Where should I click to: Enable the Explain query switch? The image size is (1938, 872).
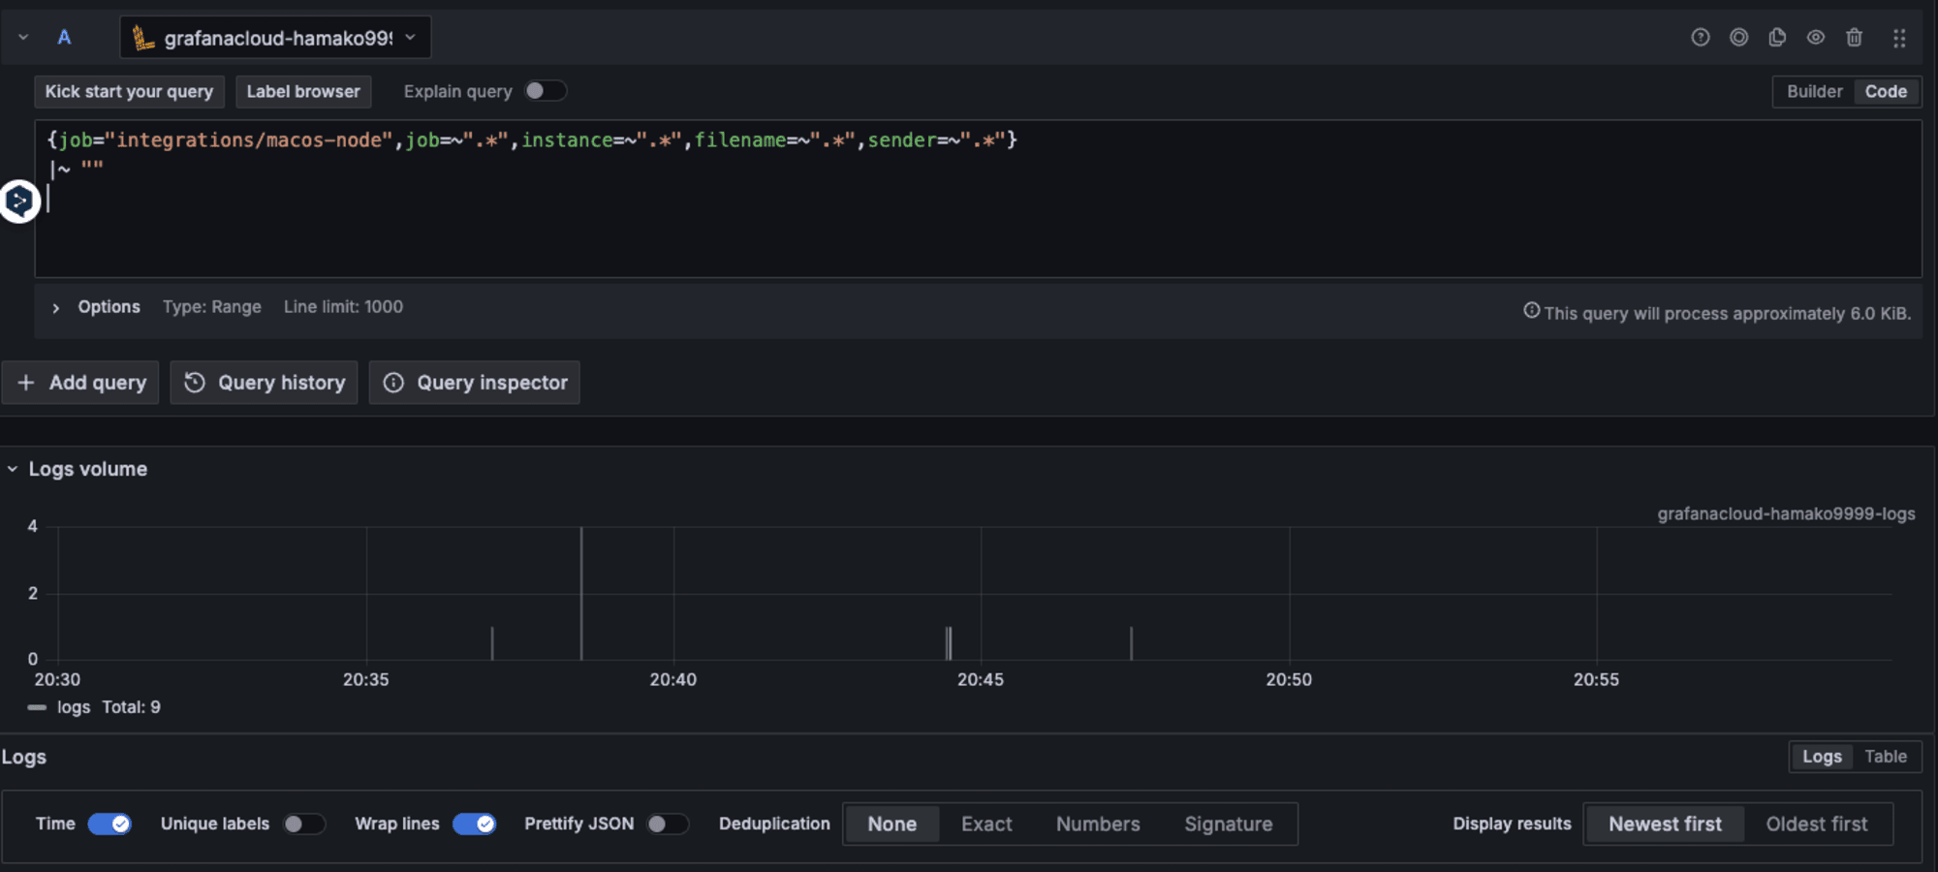545,91
